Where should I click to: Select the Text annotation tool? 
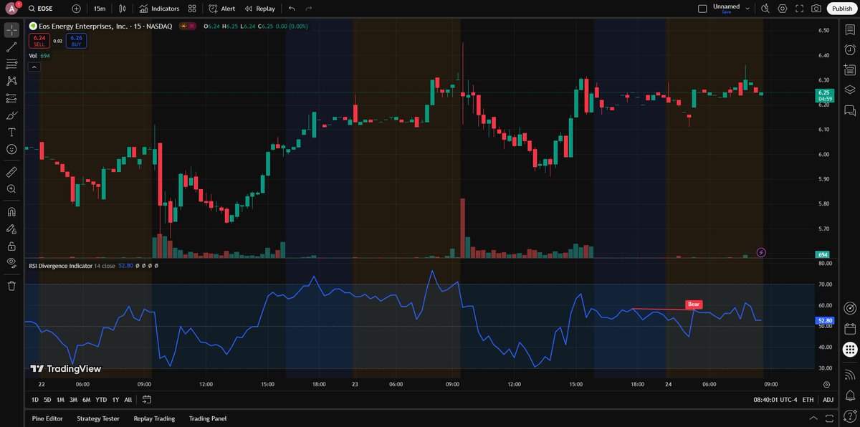click(11, 133)
